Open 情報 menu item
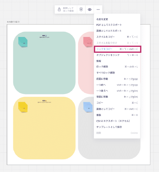This screenshot has height=172, width=159. point(117,61)
